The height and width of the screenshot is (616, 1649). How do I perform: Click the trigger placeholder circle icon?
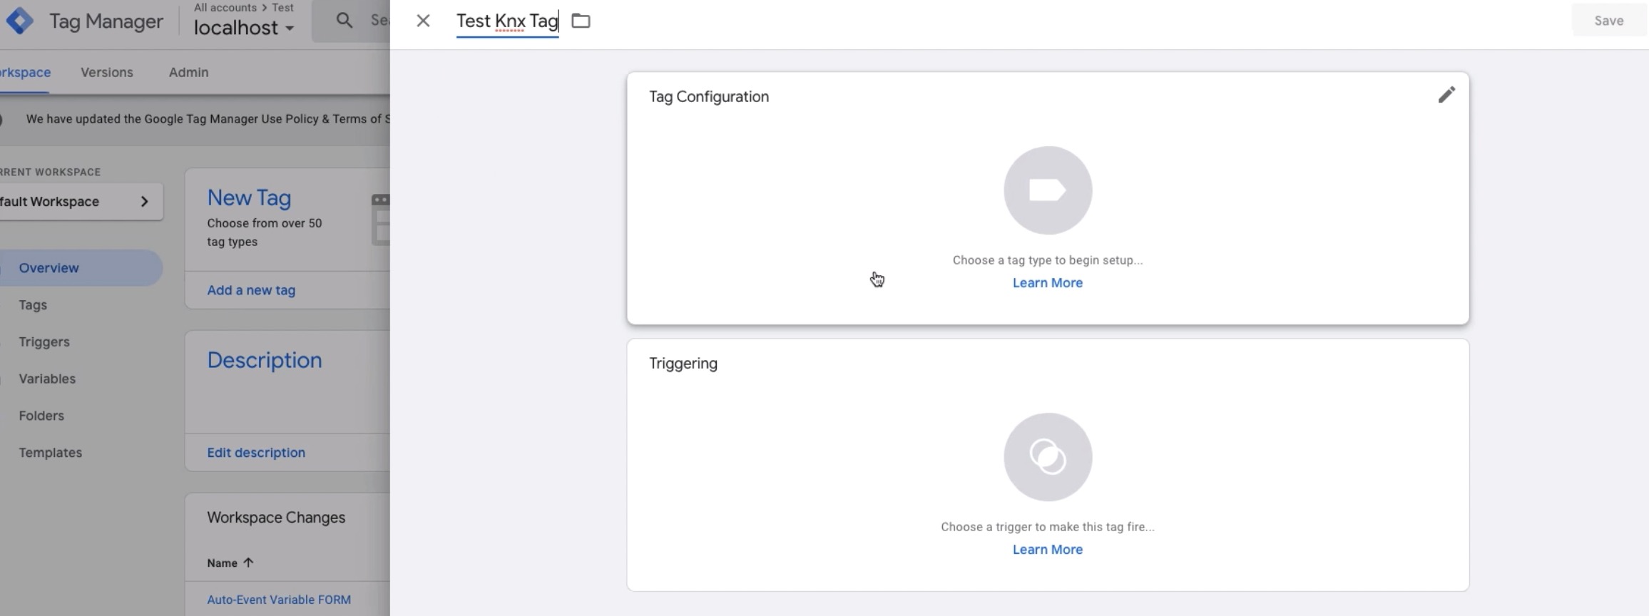click(1047, 457)
